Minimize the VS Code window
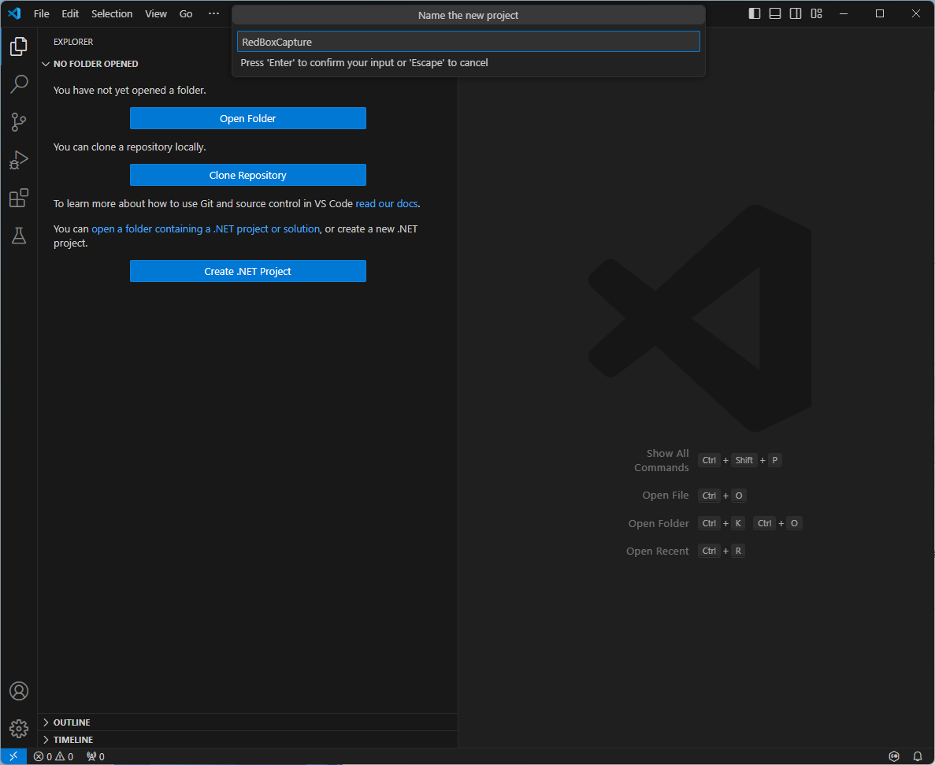 [x=843, y=13]
